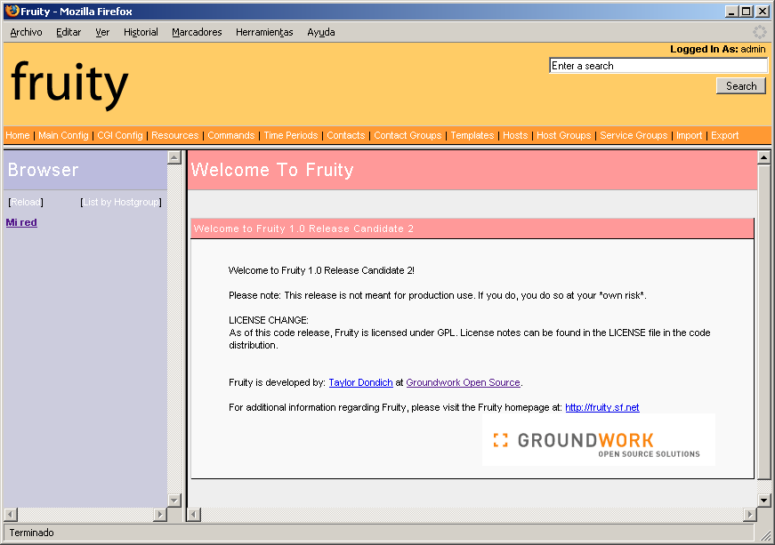Click the Terminado status bar text
Viewport: 775px width, 545px height.
click(x=32, y=533)
